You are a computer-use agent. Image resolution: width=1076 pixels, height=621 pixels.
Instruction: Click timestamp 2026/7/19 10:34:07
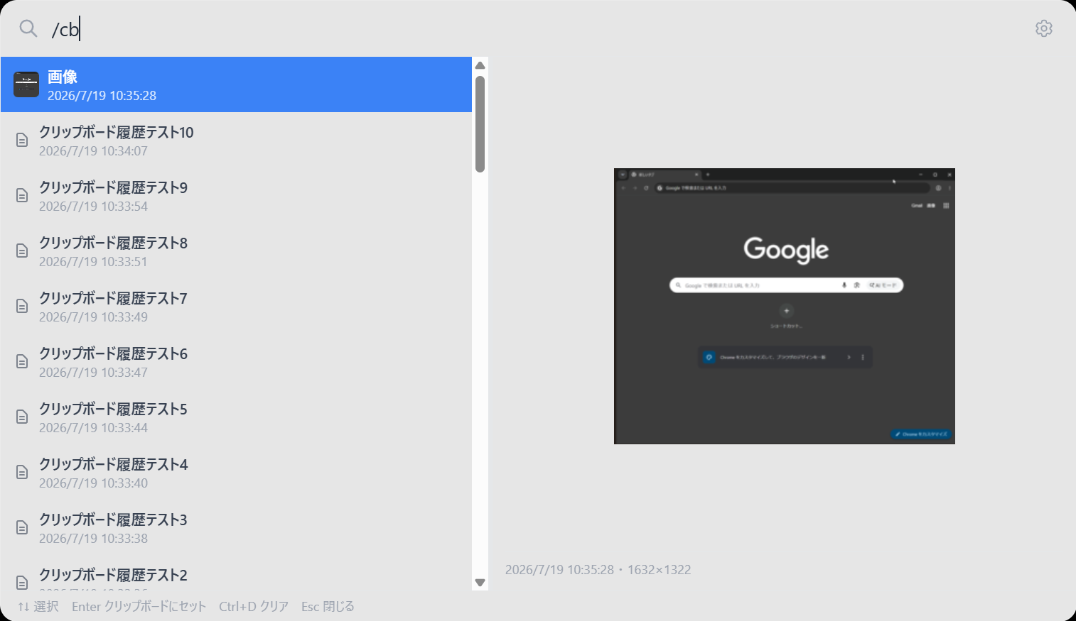(x=93, y=151)
